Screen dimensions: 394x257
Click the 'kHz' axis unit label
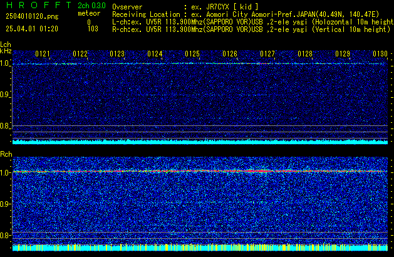[6, 51]
